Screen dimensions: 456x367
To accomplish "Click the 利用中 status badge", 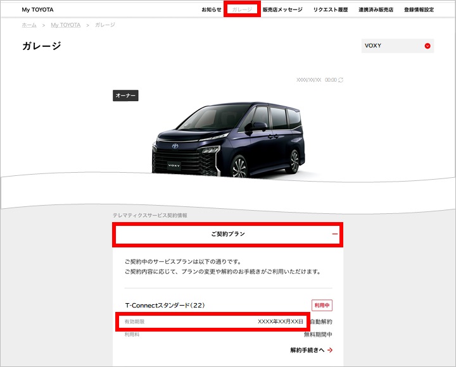I will tap(322, 305).
